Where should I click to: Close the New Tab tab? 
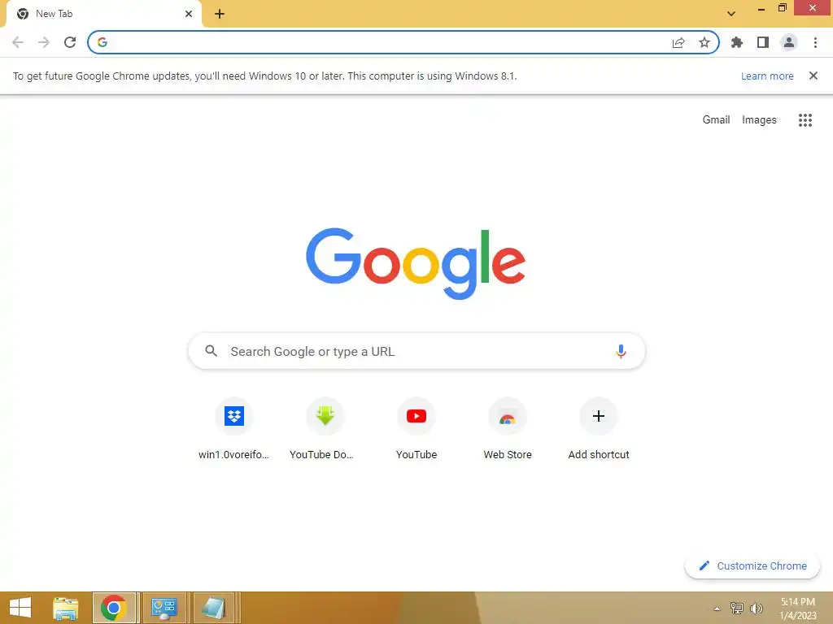pyautogui.click(x=189, y=14)
